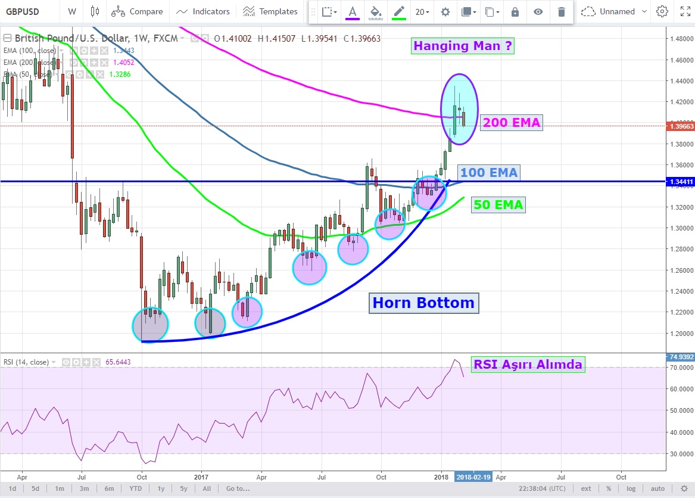Screen dimensions: 695x498
Task: Open drawing settings gear in floating toolbar
Action: (445, 12)
